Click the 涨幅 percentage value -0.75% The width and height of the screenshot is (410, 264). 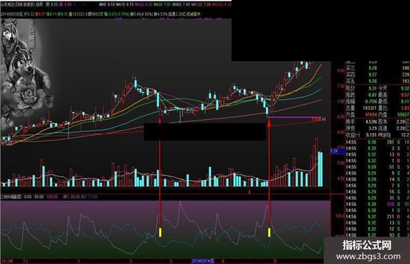point(371,101)
